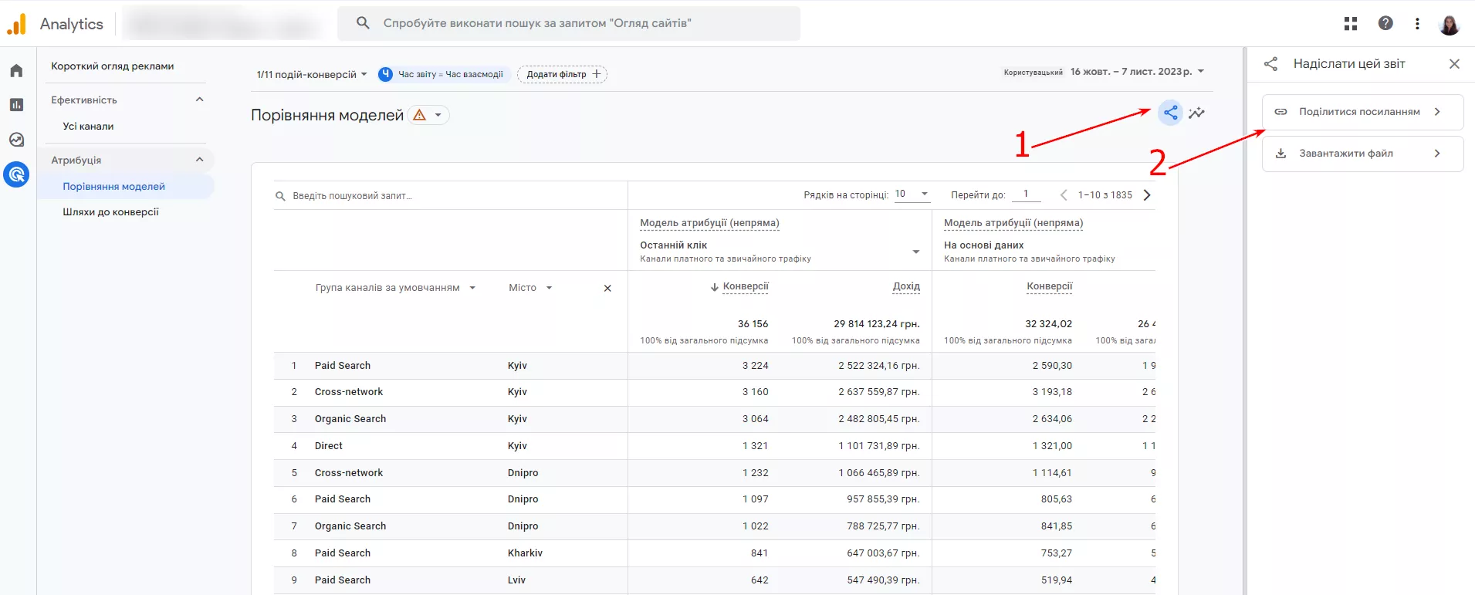Open the Місто dimension dropdown

(x=530, y=288)
